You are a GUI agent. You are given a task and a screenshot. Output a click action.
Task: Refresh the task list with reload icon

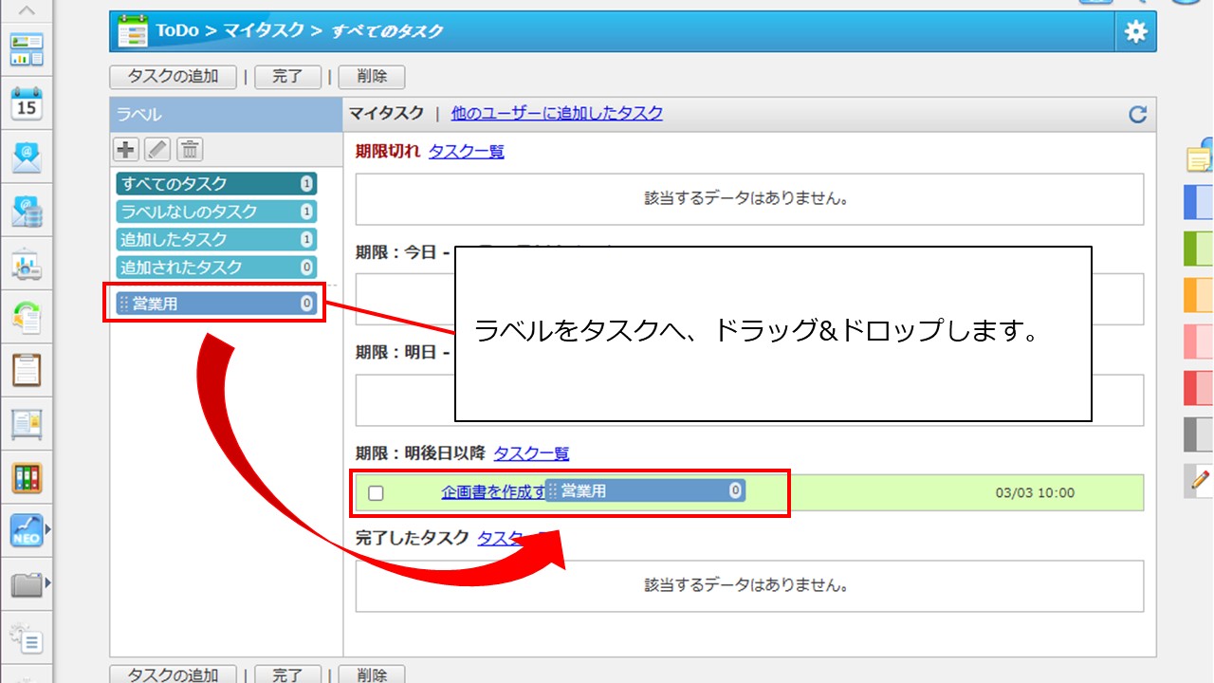(x=1138, y=115)
